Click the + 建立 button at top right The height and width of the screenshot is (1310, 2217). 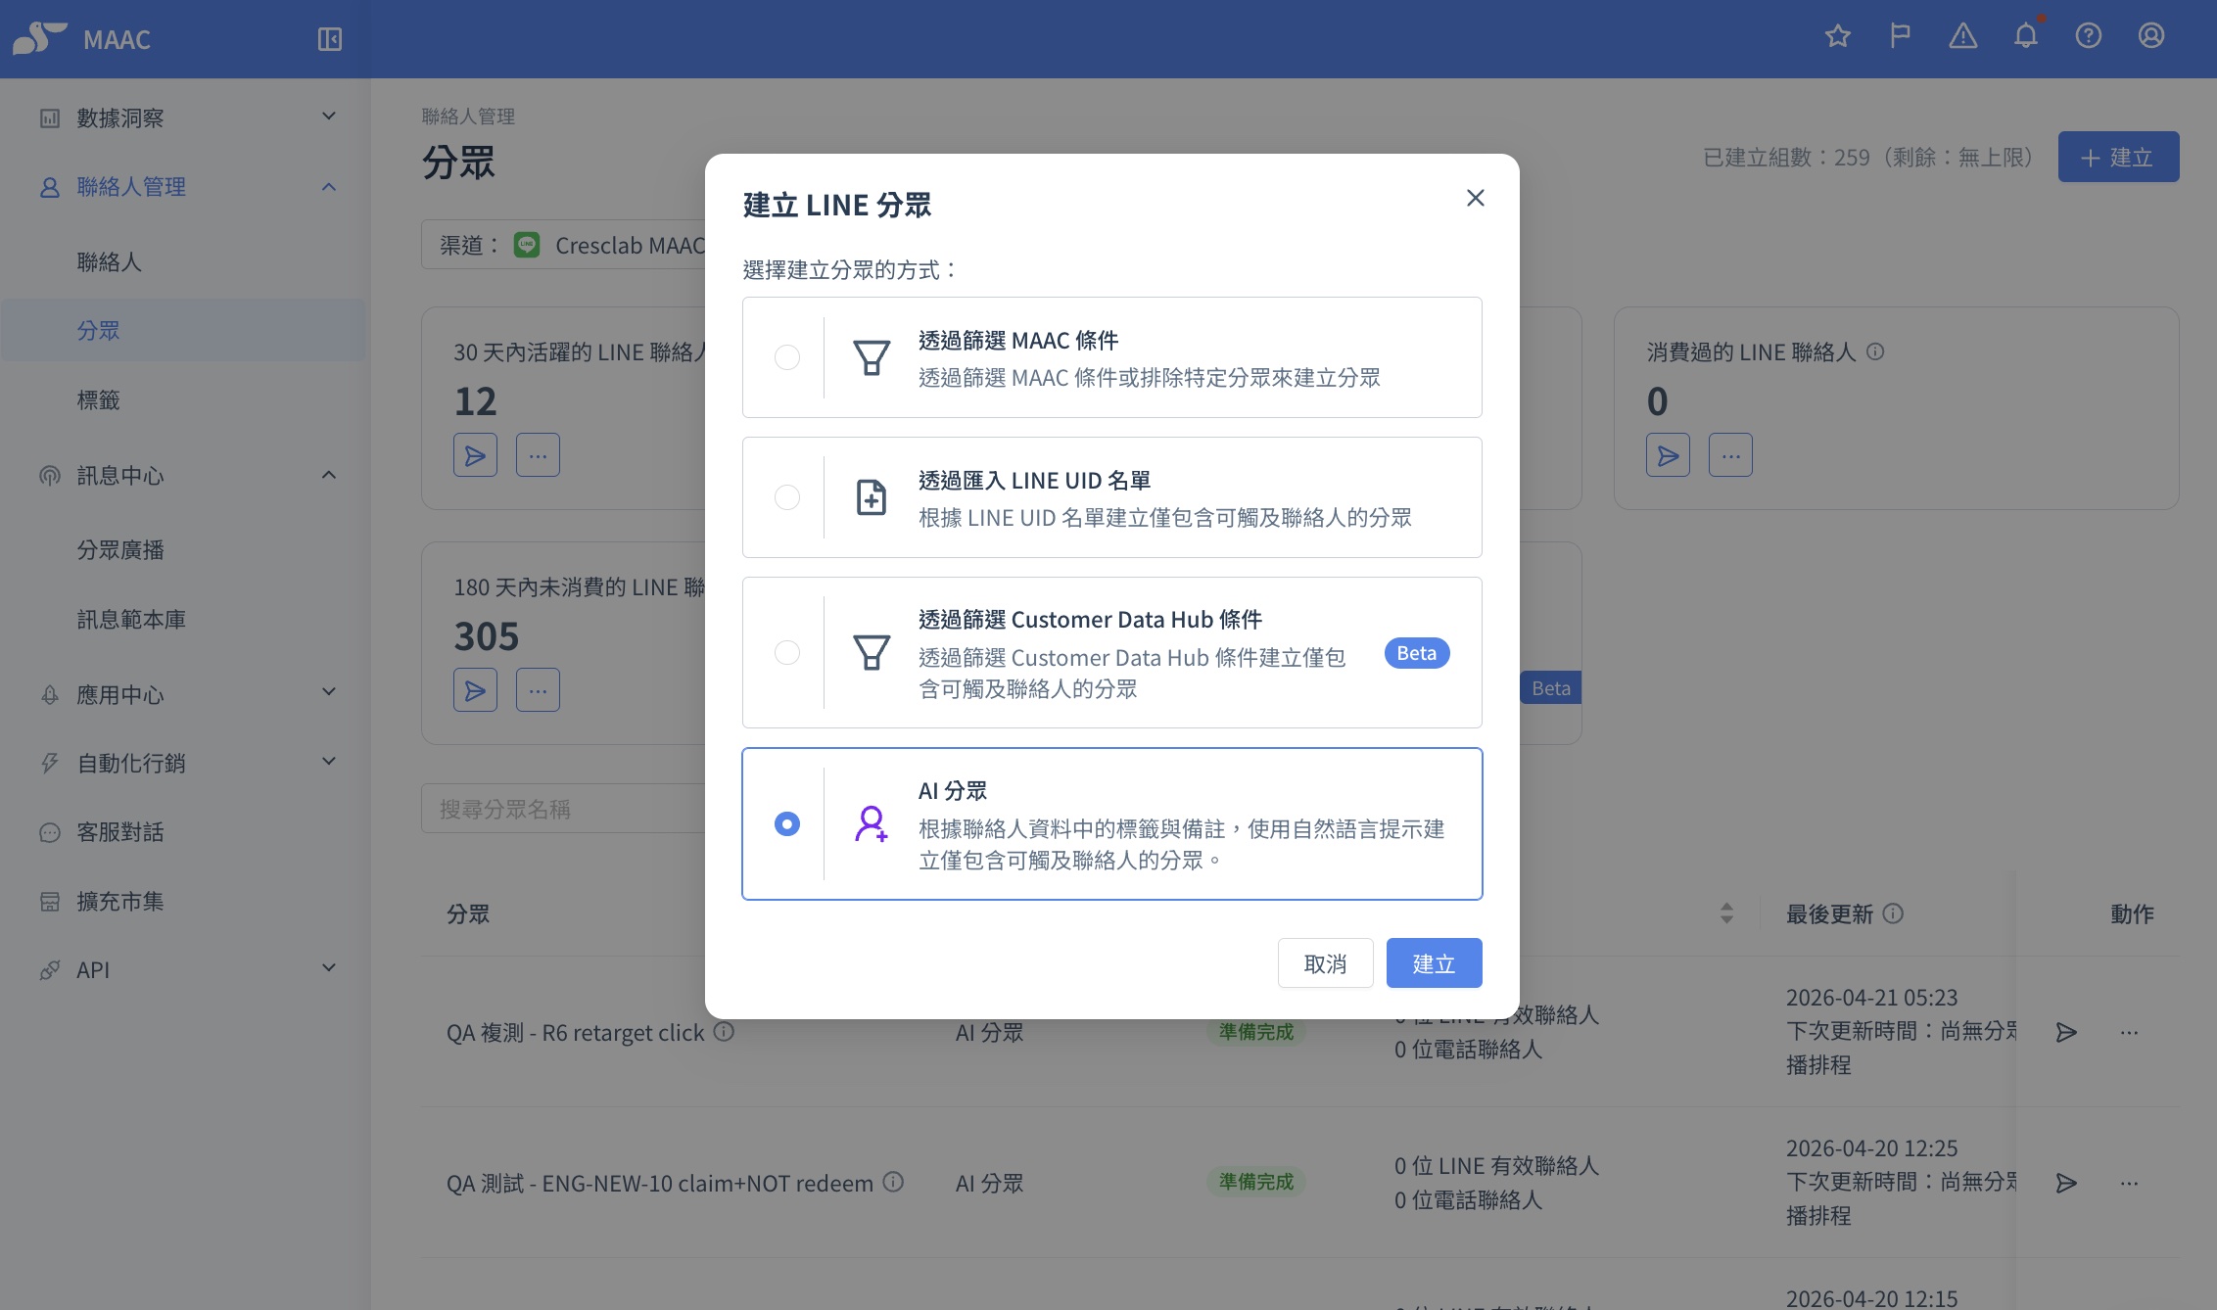(2118, 157)
